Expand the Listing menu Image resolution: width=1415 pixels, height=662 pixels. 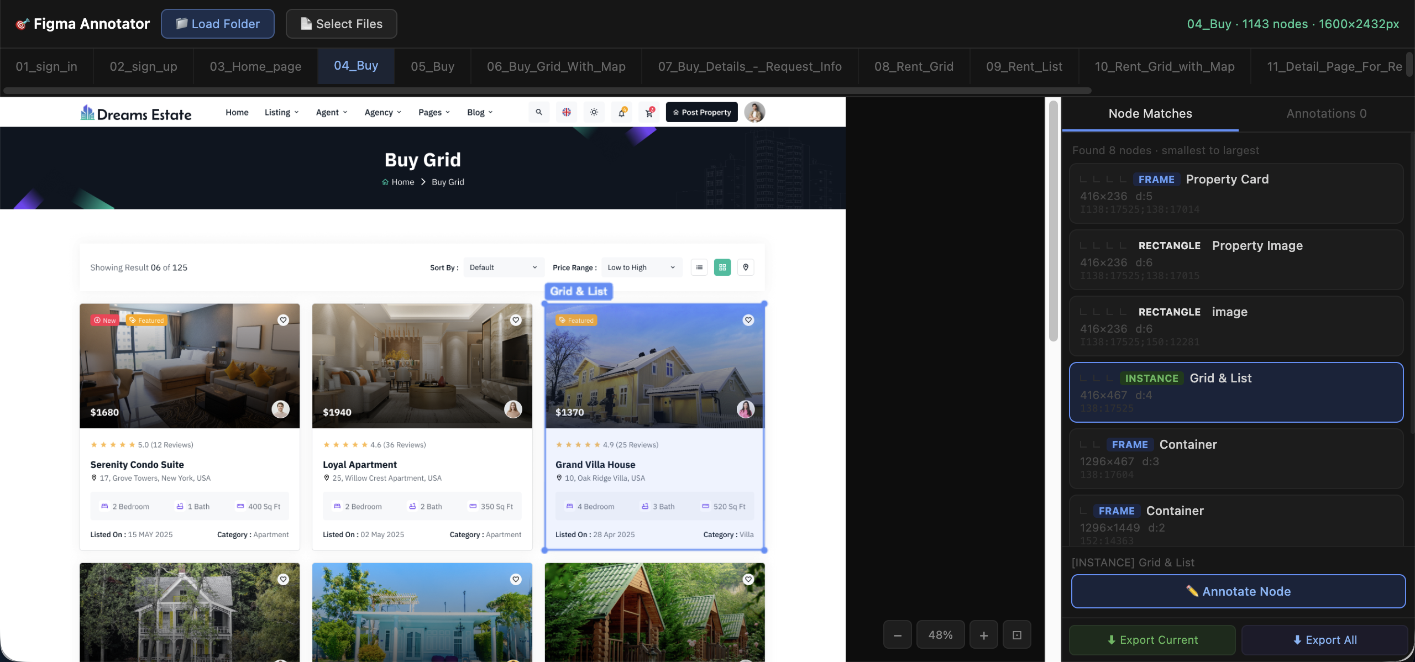(x=281, y=112)
